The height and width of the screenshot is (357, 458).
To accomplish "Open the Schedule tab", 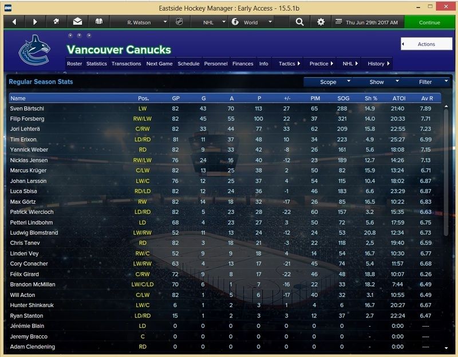I will pyautogui.click(x=188, y=64).
